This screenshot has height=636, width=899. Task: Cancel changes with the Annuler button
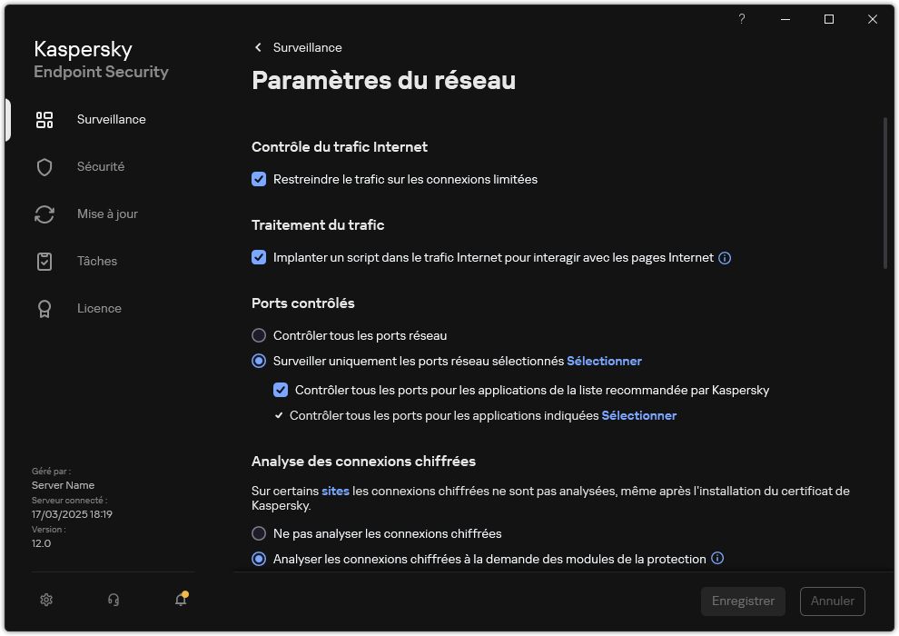click(832, 601)
